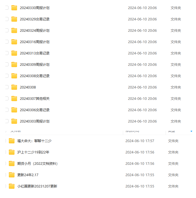
Task: Open the 20240308交易记录 folder name
Action: (35, 76)
